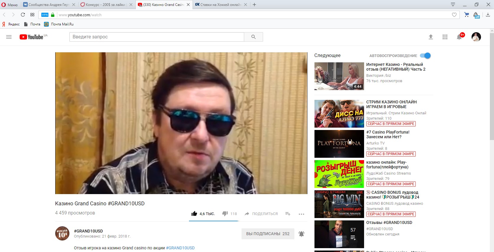Viewport: 494px width, 252px height.
Task: Open the Отзывы #GRAND10USD playlist title
Action: [389, 222]
